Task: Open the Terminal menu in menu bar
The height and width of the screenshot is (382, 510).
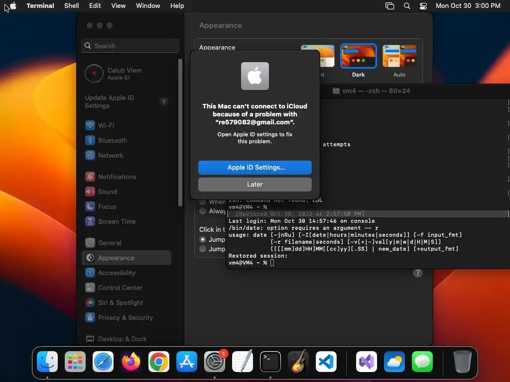Action: 40,6
